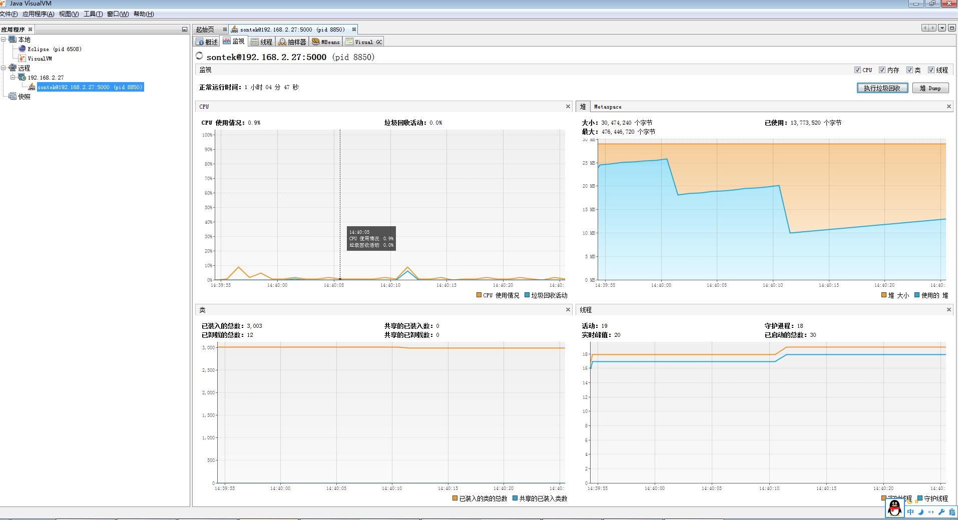This screenshot has height=520, width=958.
Task: Click the 快照 snapshots node icon
Action: point(13,96)
